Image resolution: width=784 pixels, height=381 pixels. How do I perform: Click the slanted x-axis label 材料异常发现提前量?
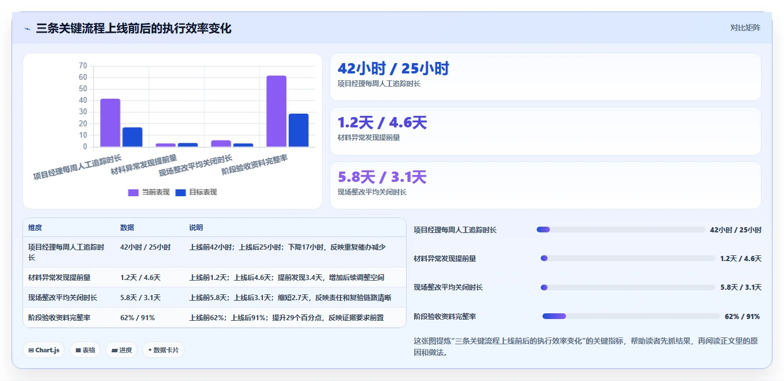(x=144, y=165)
